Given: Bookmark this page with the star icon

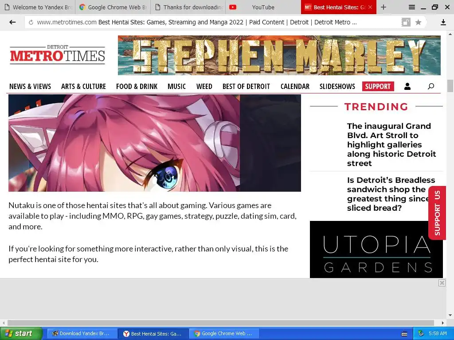Looking at the screenshot, I should point(418,22).
